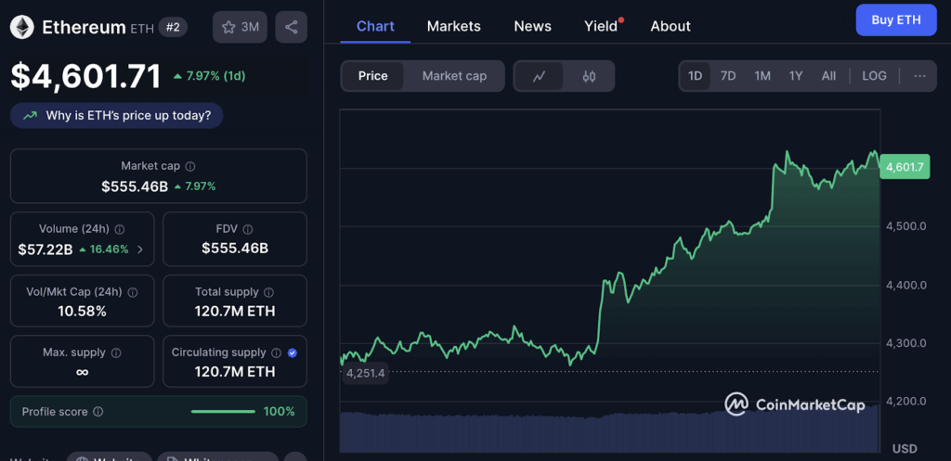Toggle chart to Market cap view

454,76
